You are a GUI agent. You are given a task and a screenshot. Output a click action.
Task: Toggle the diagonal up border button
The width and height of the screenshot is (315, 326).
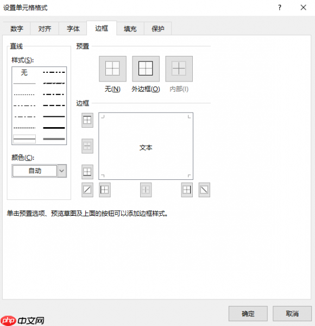(87, 190)
